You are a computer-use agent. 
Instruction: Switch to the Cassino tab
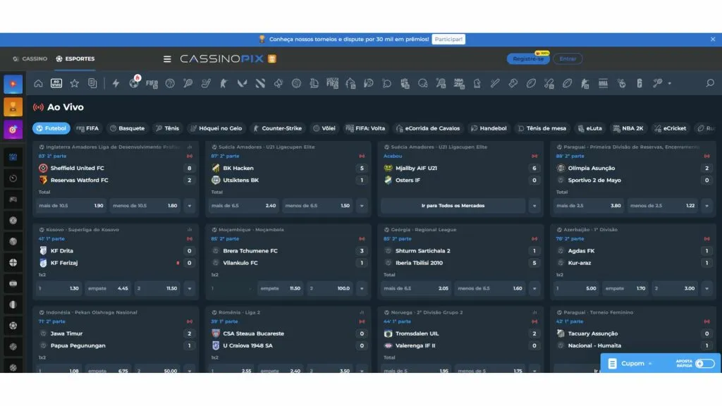click(x=30, y=59)
